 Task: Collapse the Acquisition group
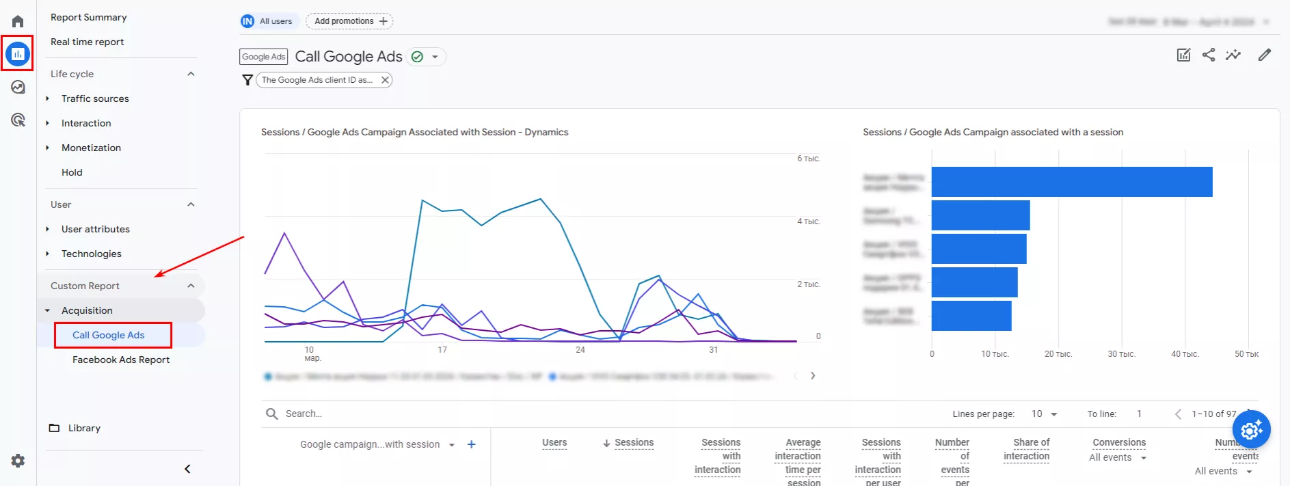[x=47, y=310]
